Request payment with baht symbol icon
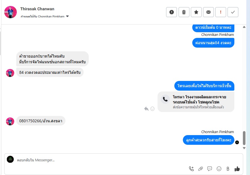The image size is (250, 175). pyautogui.click(x=228, y=169)
